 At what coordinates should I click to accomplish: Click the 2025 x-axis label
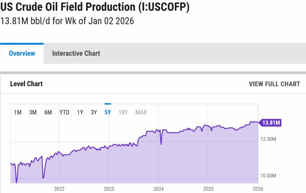pyautogui.click(x=208, y=189)
